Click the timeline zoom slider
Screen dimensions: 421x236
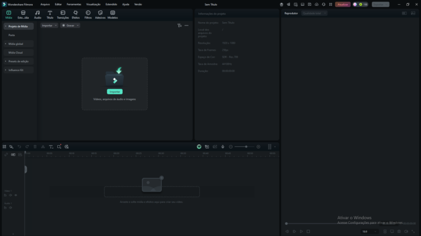[x=246, y=147]
